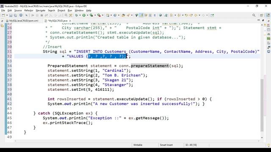Click the New Java Package icon
The height and width of the screenshot is (152, 271).
click(108, 15)
